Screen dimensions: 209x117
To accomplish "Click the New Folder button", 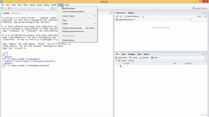I will (x=121, y=58).
